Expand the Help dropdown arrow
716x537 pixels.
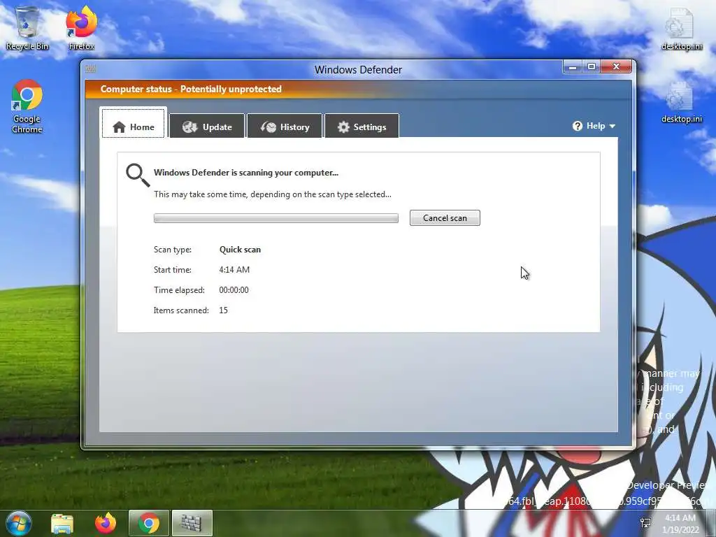[x=613, y=126]
